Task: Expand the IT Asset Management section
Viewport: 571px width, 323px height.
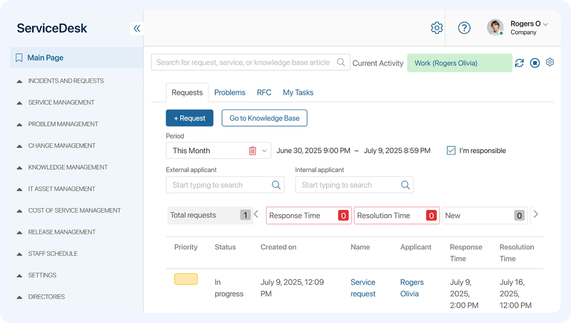Action: tap(62, 189)
